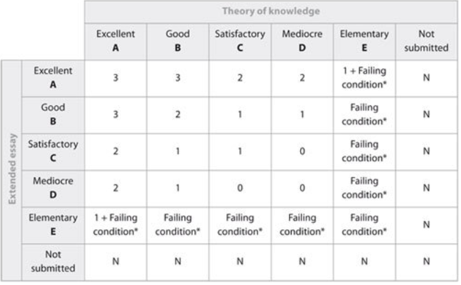This screenshot has height=285, width=461.
Task: Click the Good B column header
Action: coord(178,41)
